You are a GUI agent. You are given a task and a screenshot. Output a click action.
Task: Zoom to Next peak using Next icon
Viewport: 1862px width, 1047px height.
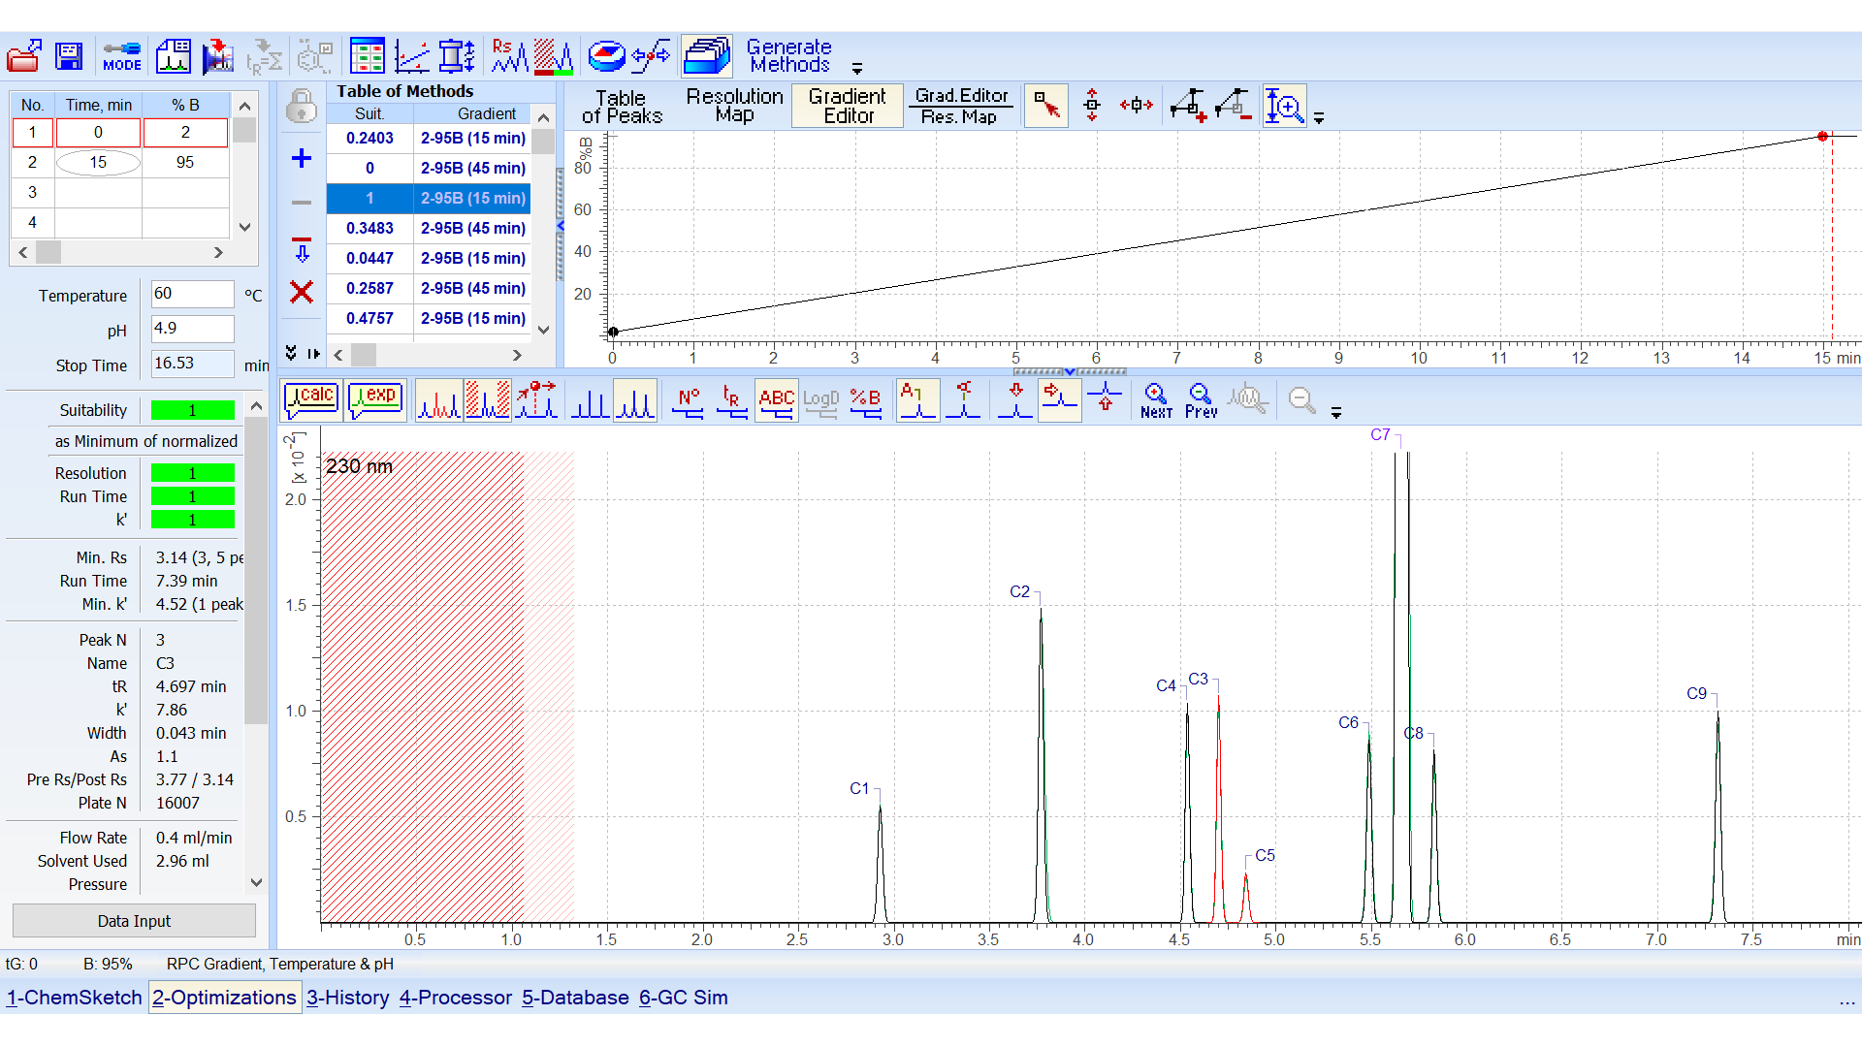pyautogui.click(x=1154, y=400)
